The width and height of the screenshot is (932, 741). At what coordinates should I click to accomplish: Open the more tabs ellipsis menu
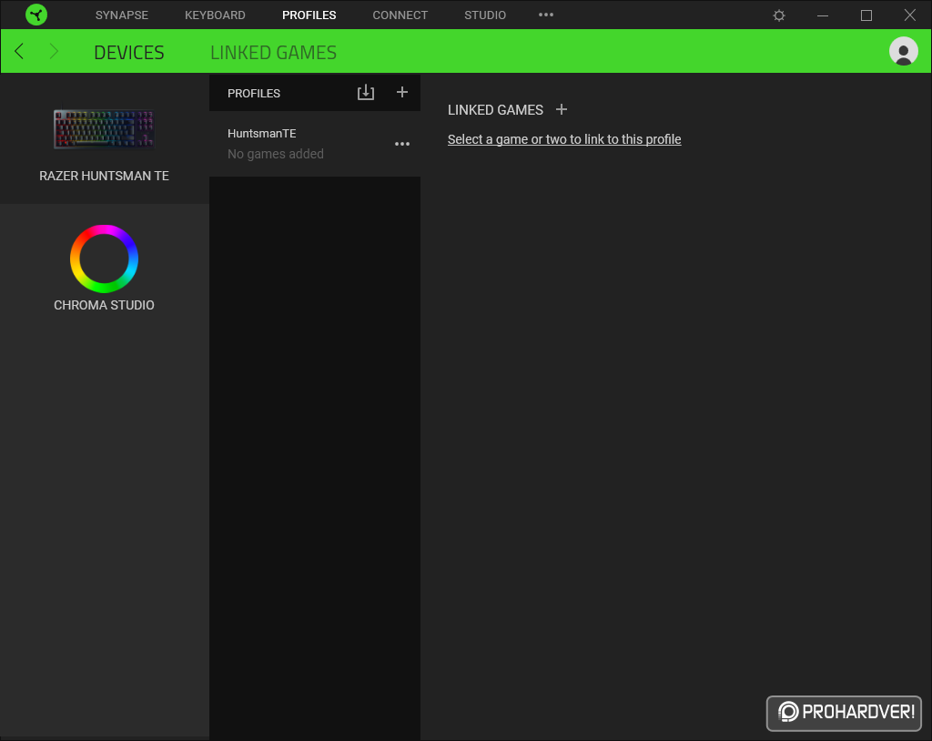(546, 15)
